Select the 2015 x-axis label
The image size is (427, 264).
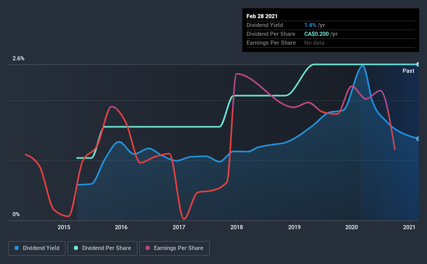coord(64,227)
